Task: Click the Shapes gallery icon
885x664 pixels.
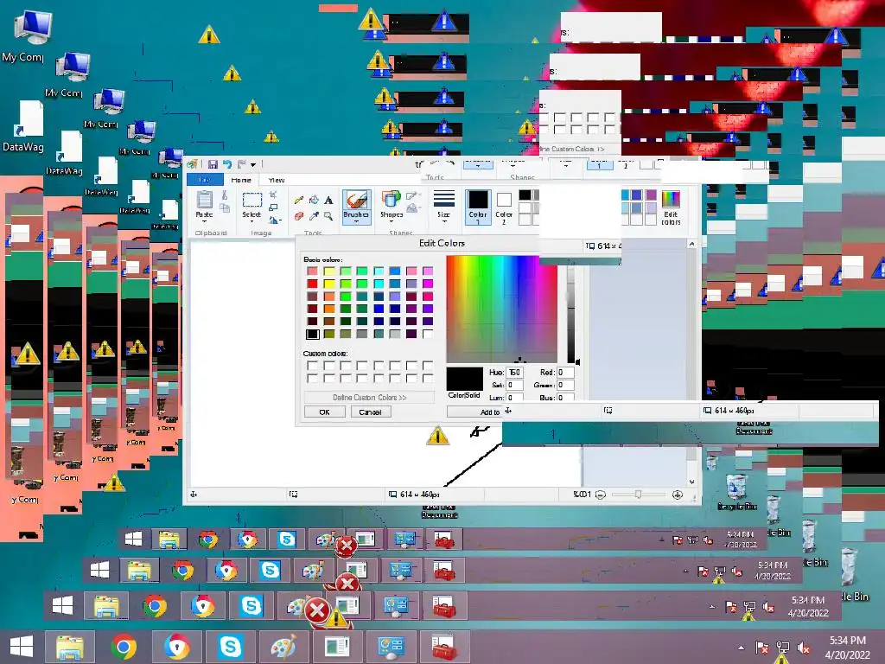Action: pos(391,200)
